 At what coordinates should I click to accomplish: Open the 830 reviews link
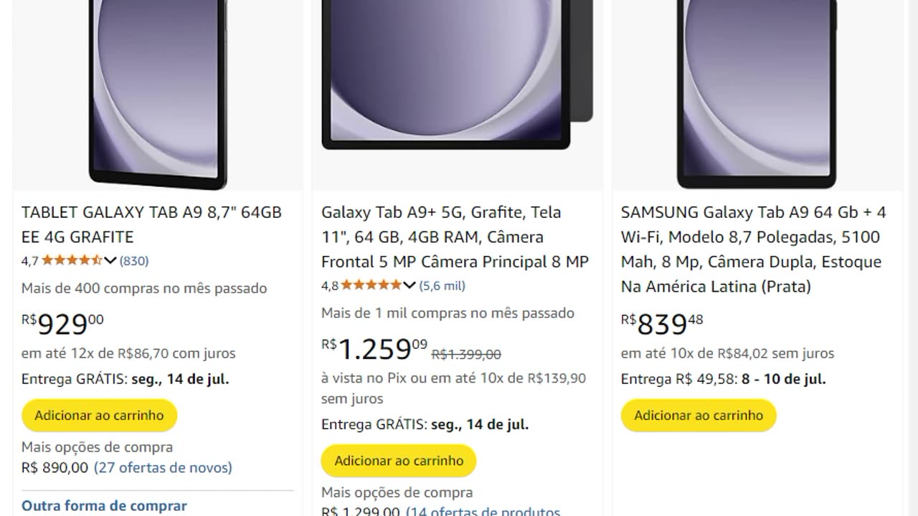click(x=134, y=261)
